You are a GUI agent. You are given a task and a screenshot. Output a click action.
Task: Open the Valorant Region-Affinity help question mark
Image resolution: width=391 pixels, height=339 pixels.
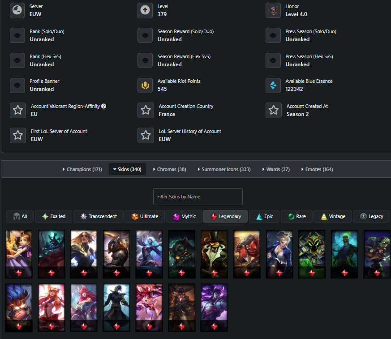click(104, 106)
